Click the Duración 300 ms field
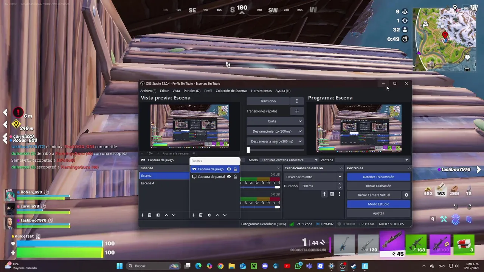The image size is (484, 272). tap(318, 186)
